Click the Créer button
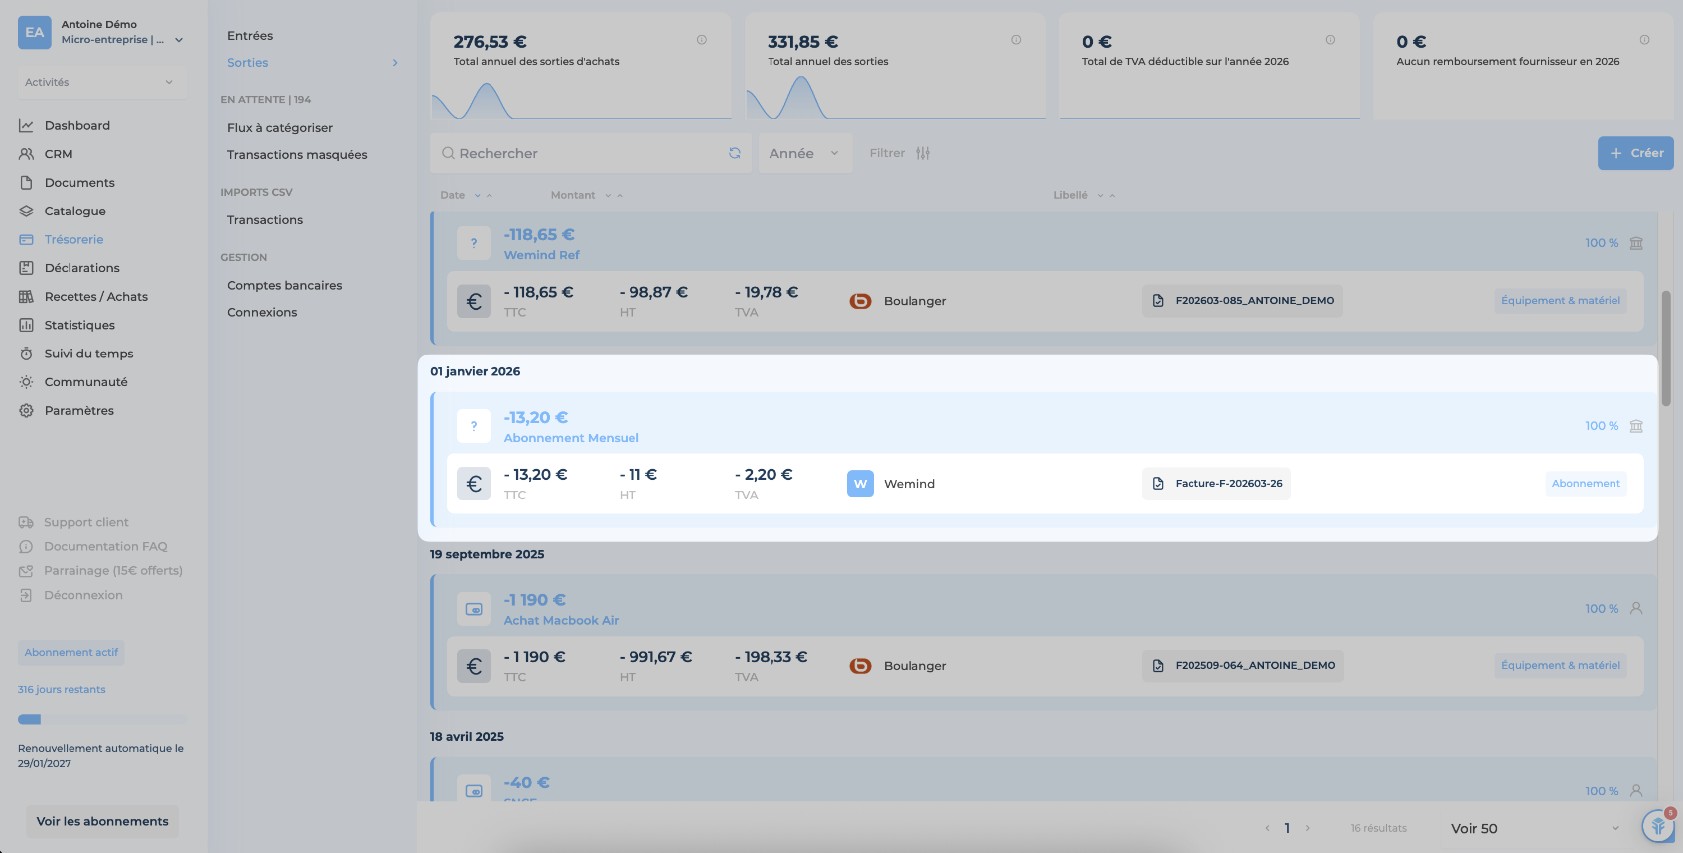This screenshot has height=853, width=1683. click(1635, 153)
